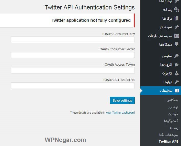Click the Save settings button
181x146 pixels.
(122, 101)
